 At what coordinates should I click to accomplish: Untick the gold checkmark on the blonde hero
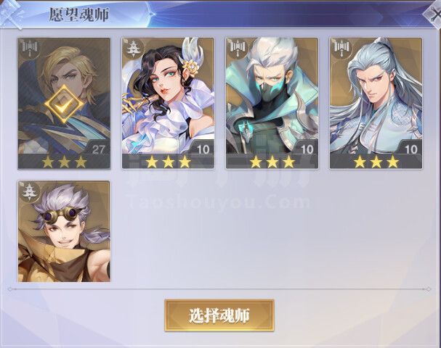pos(64,104)
